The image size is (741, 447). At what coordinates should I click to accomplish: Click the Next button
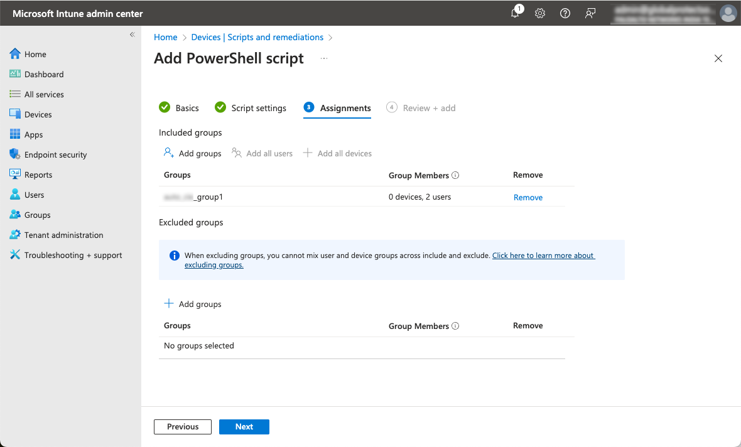(244, 426)
